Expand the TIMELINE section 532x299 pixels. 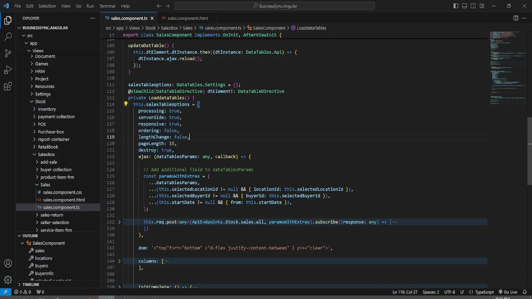click(31, 284)
